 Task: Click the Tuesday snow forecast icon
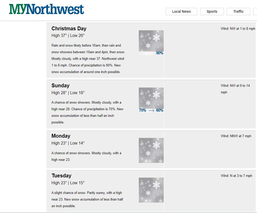pyautogui.click(x=151, y=190)
